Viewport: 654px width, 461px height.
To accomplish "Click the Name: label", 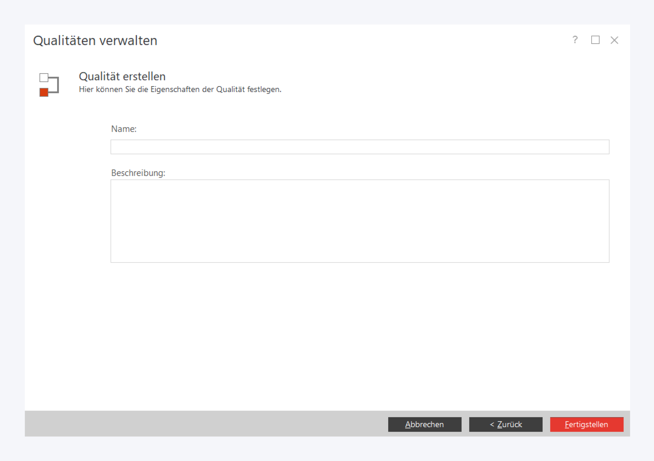I will (x=124, y=129).
